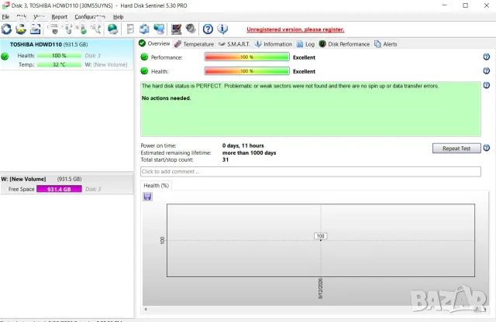Switch to the Disk Performance tab
496x322 pixels.
[x=344, y=44]
